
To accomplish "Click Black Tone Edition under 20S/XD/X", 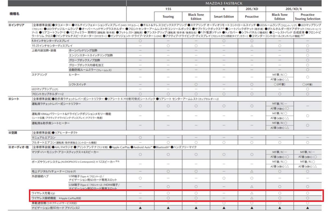I will tap(280, 17).
